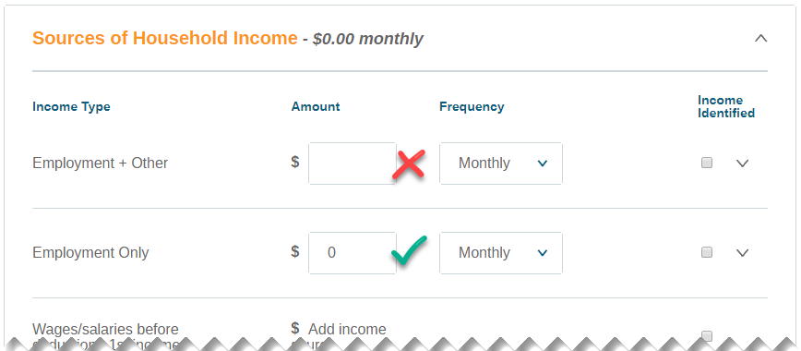Select the Amount column header
This screenshot has width=801, height=351.
[x=316, y=106]
